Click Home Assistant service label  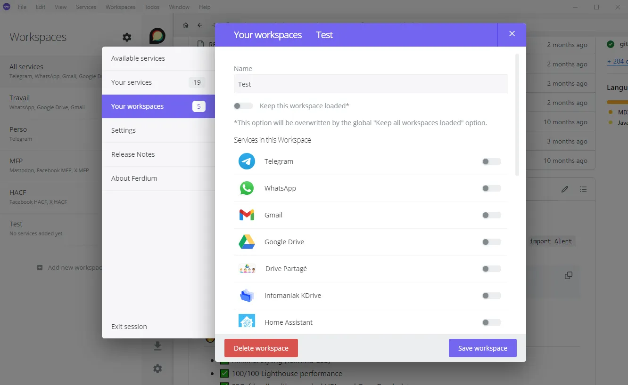(289, 322)
